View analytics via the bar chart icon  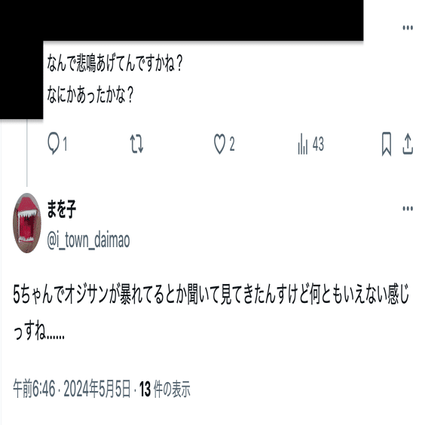point(303,144)
